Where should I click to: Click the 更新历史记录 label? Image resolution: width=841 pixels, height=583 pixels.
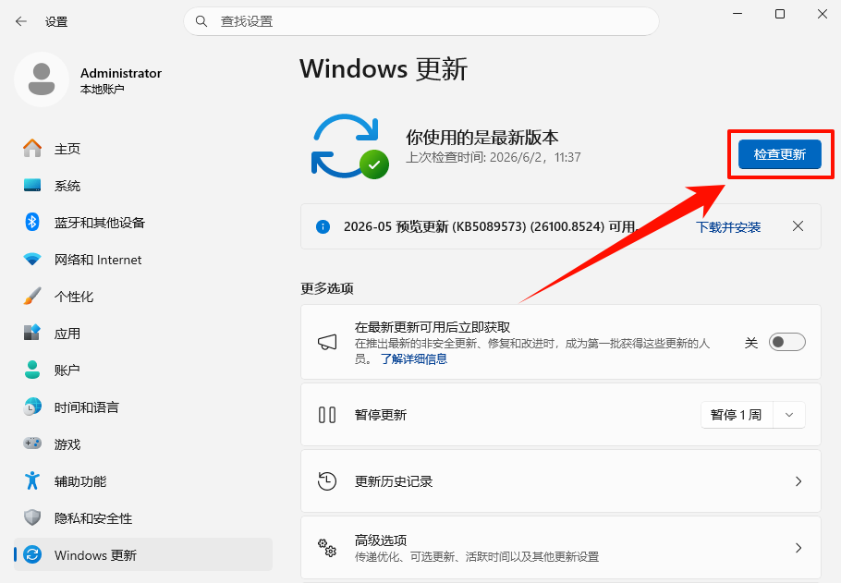pyautogui.click(x=394, y=481)
